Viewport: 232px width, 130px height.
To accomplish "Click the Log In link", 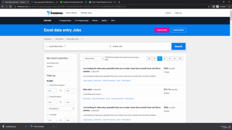I will coord(168,13).
